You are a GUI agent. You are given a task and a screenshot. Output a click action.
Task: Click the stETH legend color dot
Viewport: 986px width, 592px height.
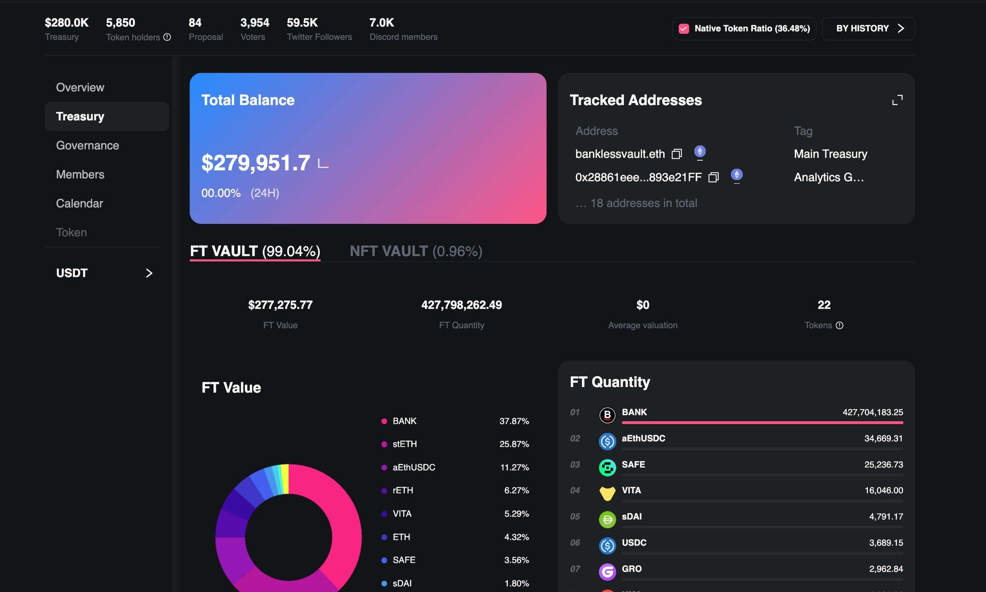384,444
